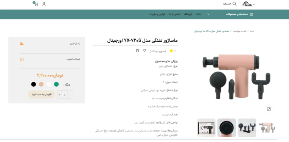Click the search magnifier icon
The width and height of the screenshot is (289, 142).
pos(234,4)
